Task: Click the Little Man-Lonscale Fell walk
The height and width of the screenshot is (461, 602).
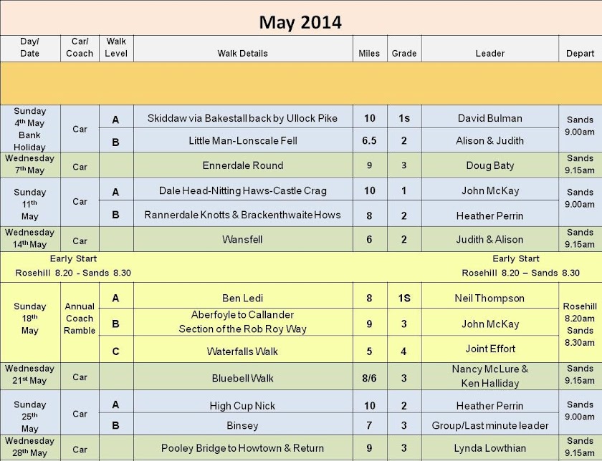Action: pos(242,140)
